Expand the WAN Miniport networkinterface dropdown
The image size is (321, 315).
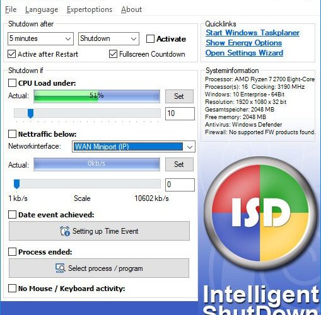[x=134, y=147]
